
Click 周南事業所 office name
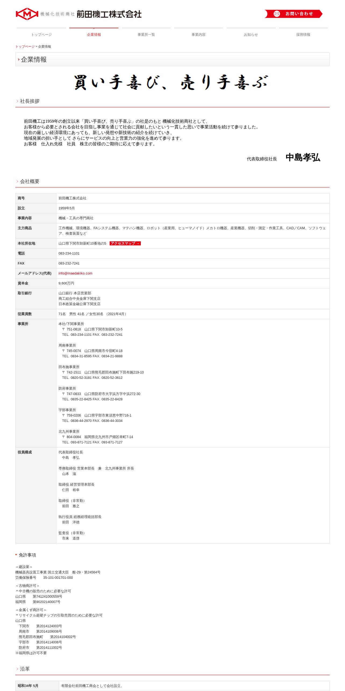(67, 345)
